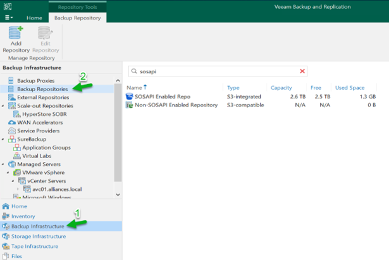Click the Managed Servers icon
The width and height of the screenshot is (389, 260).
tap(11, 164)
